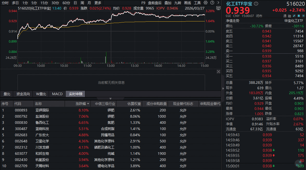Screen dimensions: 306x170
Task: Click info icon beside 化工ETF华宝 title
Action: (x=256, y=4)
